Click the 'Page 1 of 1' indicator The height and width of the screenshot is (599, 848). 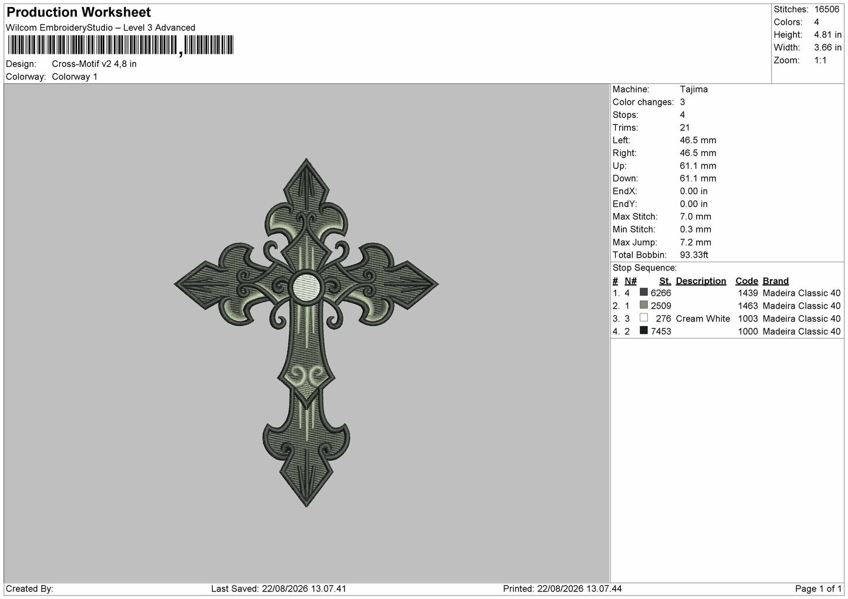coord(818,588)
